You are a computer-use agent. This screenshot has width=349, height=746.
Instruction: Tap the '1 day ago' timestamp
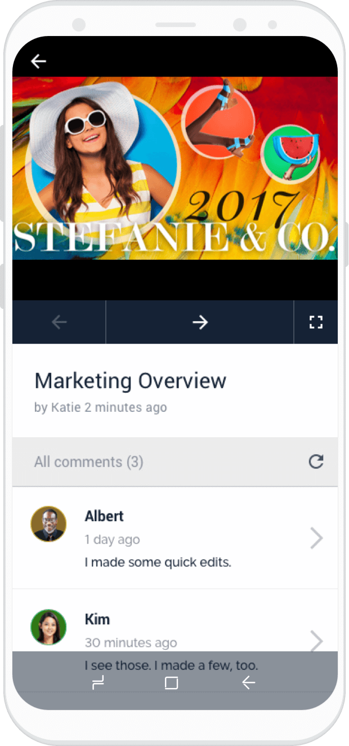coord(112,539)
